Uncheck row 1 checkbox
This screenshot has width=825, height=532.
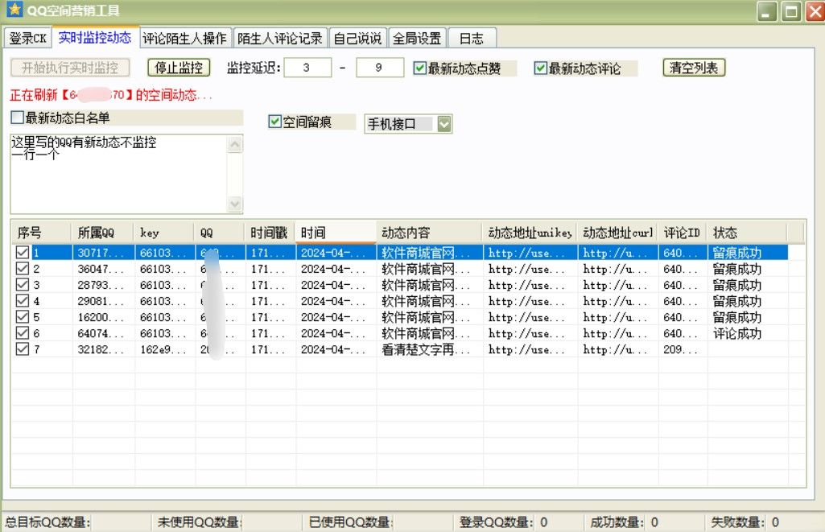(22, 253)
